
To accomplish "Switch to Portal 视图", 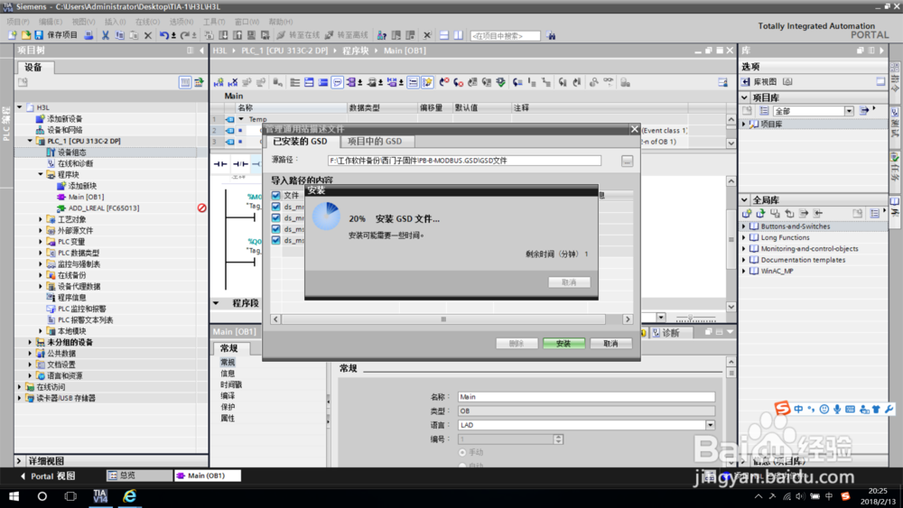I will [48, 476].
